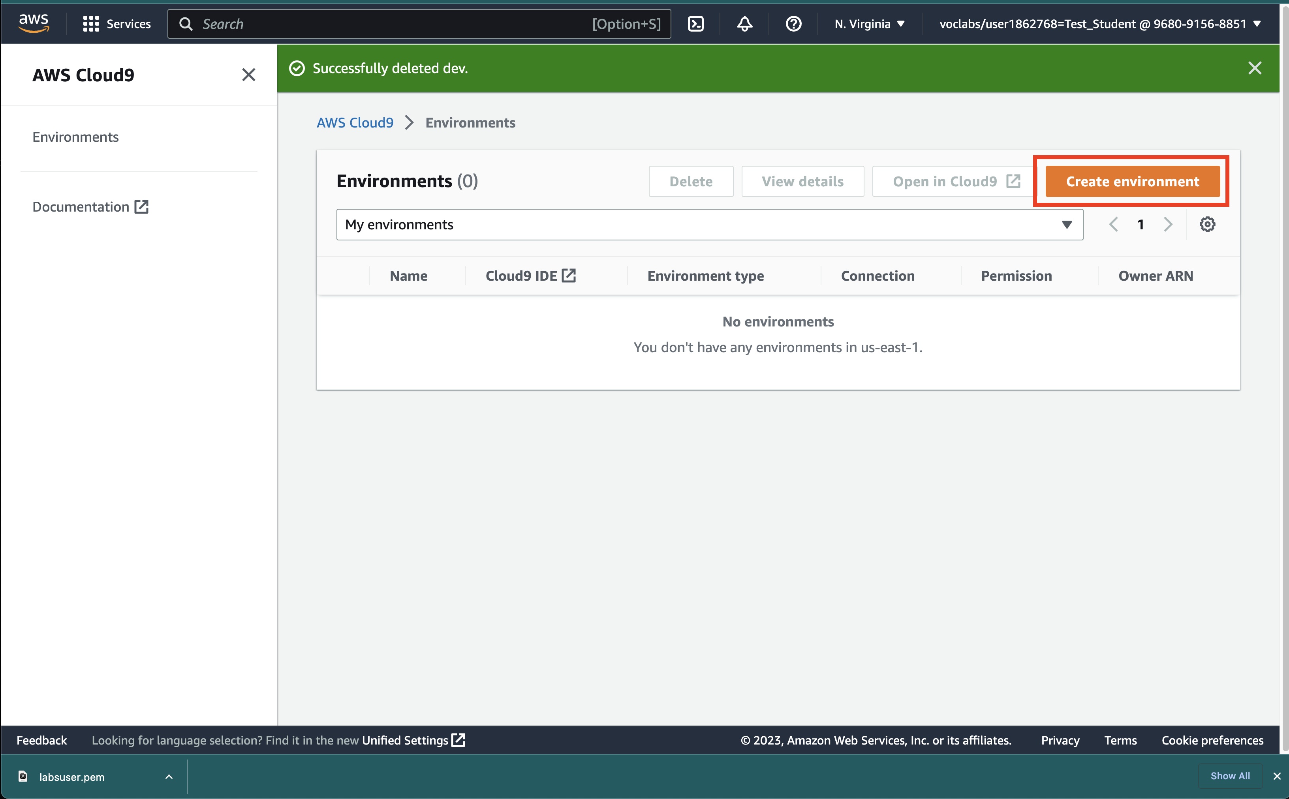Image resolution: width=1289 pixels, height=799 pixels.
Task: Click the success checkmark icon in banner
Action: [297, 68]
